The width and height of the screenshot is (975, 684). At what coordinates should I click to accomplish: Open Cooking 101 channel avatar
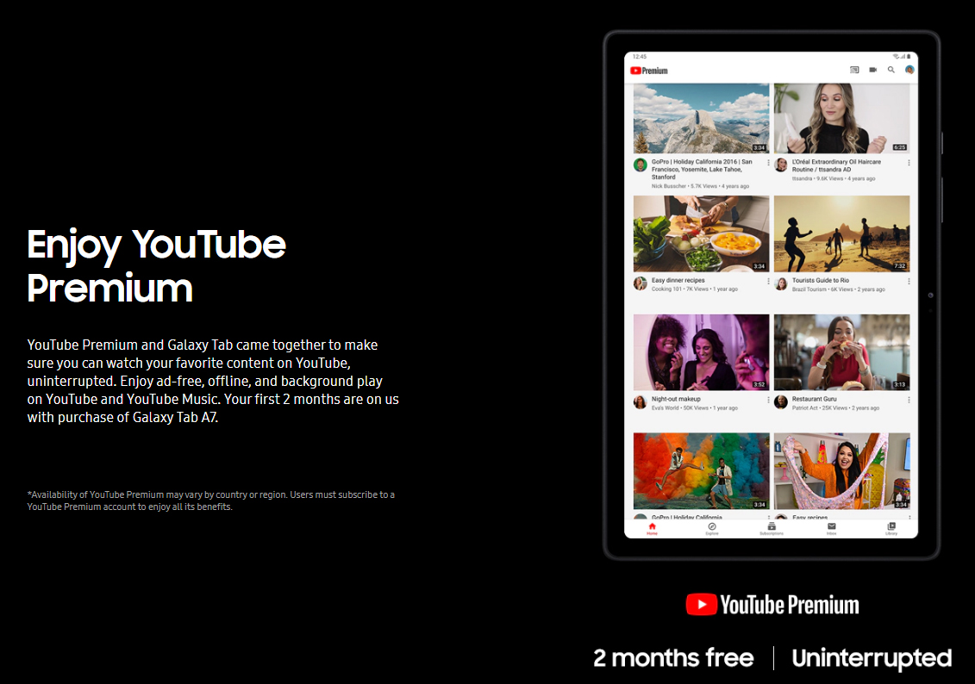640,283
